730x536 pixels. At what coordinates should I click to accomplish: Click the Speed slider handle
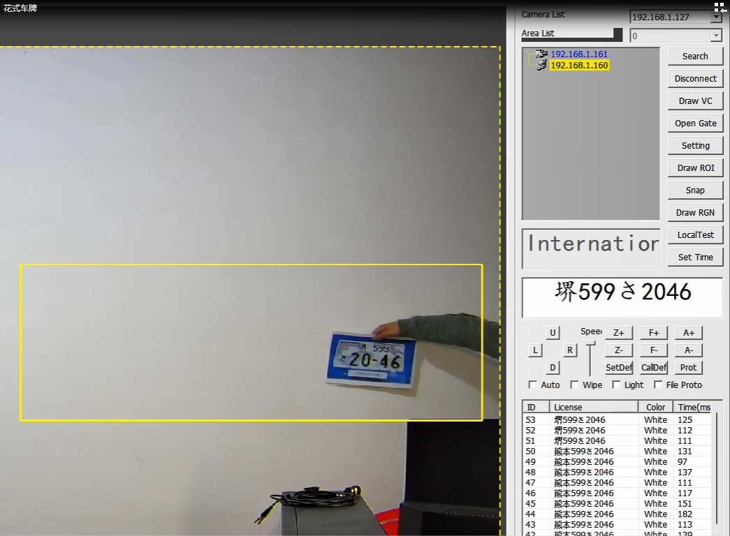tap(591, 343)
